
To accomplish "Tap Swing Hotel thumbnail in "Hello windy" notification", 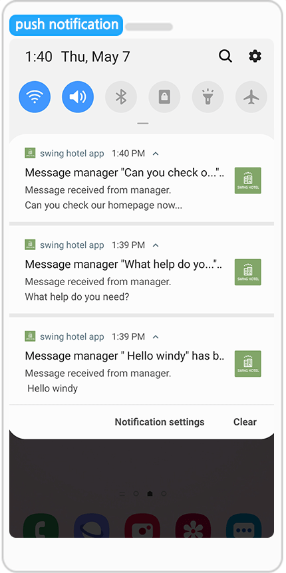I will (x=248, y=364).
